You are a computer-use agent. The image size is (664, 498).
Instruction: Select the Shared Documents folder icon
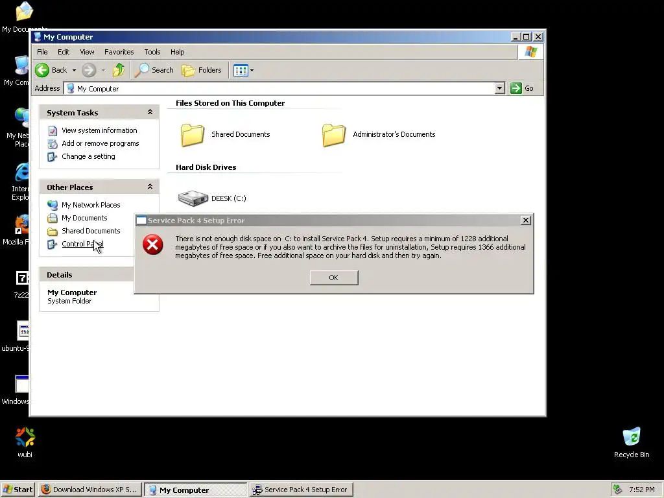point(193,135)
